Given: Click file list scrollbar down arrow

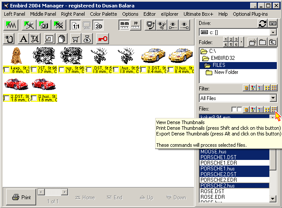Looking at the screenshot, I should point(273,199).
